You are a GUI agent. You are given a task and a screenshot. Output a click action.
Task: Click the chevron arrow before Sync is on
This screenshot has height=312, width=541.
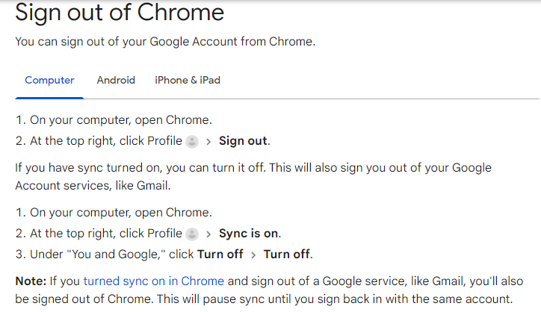pos(208,234)
